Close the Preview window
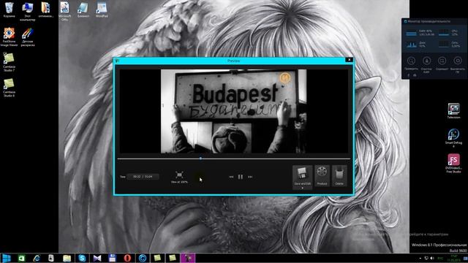Image resolution: width=468 pixels, height=263 pixels. pyautogui.click(x=350, y=60)
